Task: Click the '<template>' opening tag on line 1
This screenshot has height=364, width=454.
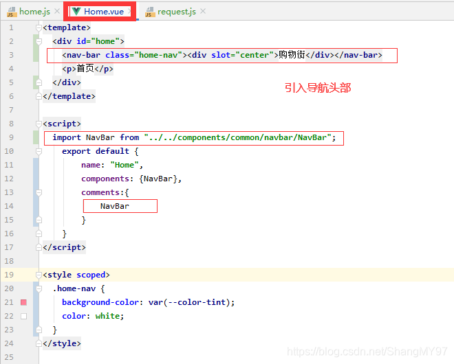Action: [x=67, y=27]
